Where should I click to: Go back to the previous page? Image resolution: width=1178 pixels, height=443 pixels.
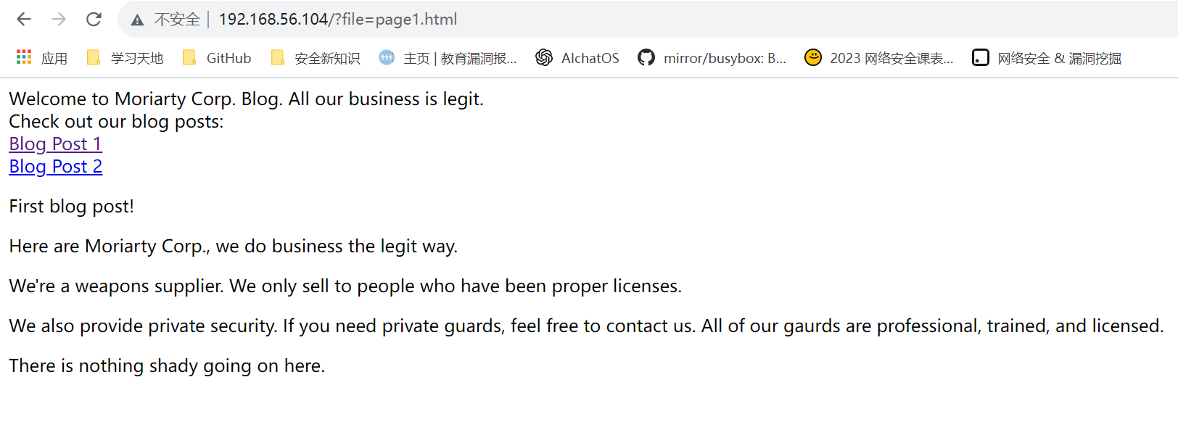24,20
